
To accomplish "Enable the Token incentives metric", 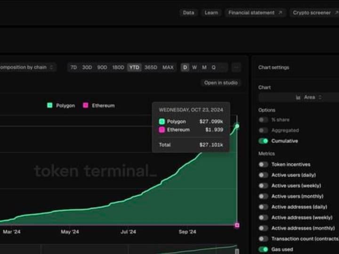I will [x=263, y=164].
